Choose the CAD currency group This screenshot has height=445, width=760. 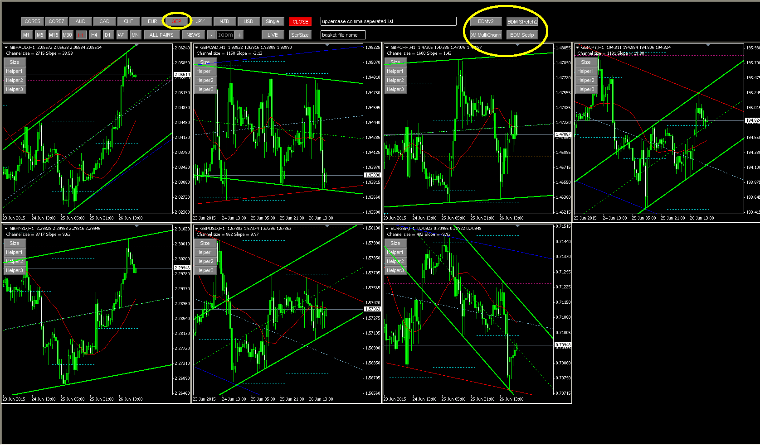coord(104,21)
